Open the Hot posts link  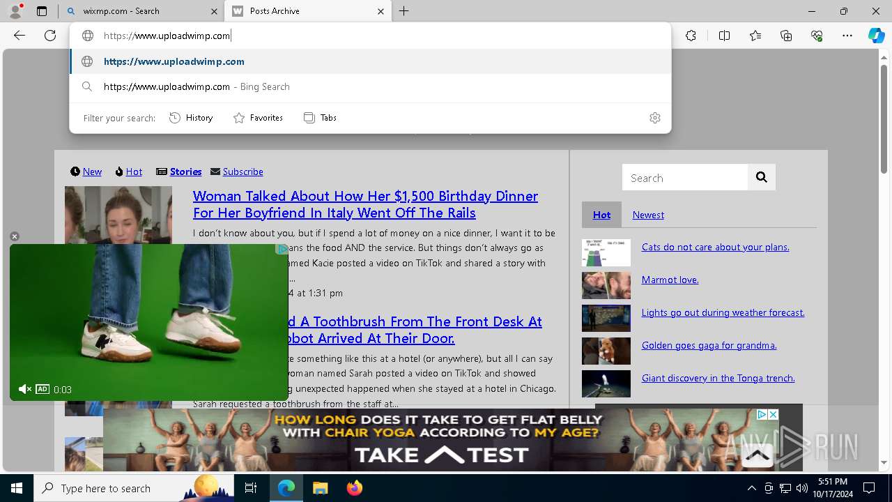(134, 172)
